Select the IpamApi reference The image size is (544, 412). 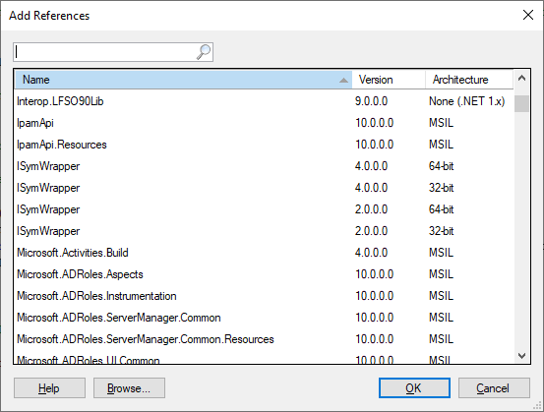point(264,123)
